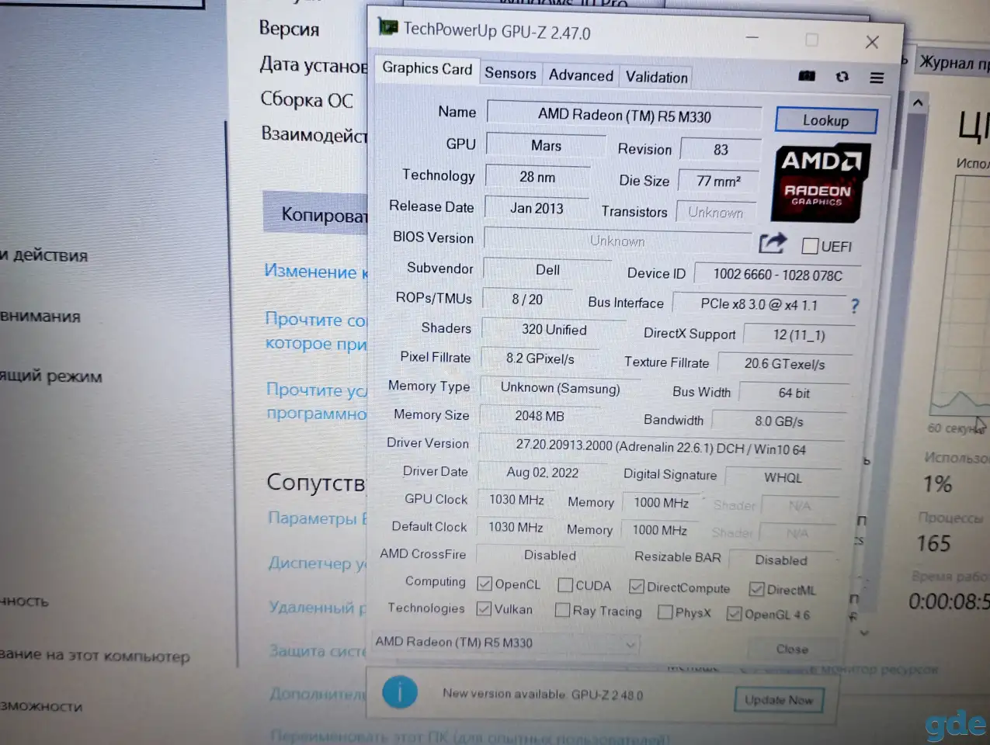Click the AMD CrossFire Disabled field
The width and height of the screenshot is (990, 745).
tap(550, 555)
